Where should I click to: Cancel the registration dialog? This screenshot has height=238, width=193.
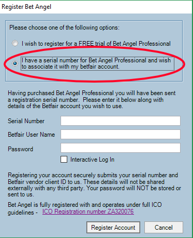[164, 227]
